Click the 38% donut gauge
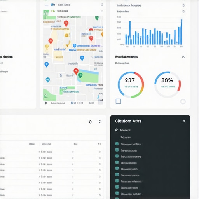Image resolution: width=199 pixels, height=199 pixels. pos(168,84)
